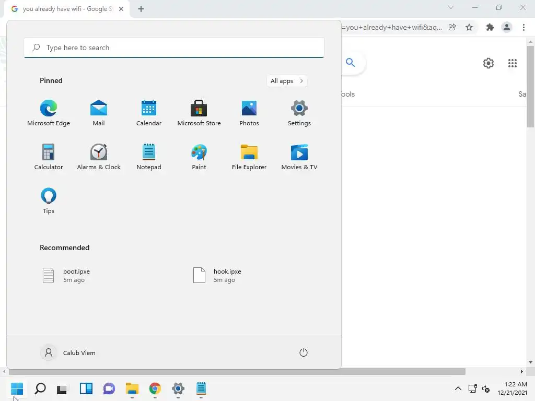Focus the Type here to search box
Screen dimensions: 535x401
point(174,48)
